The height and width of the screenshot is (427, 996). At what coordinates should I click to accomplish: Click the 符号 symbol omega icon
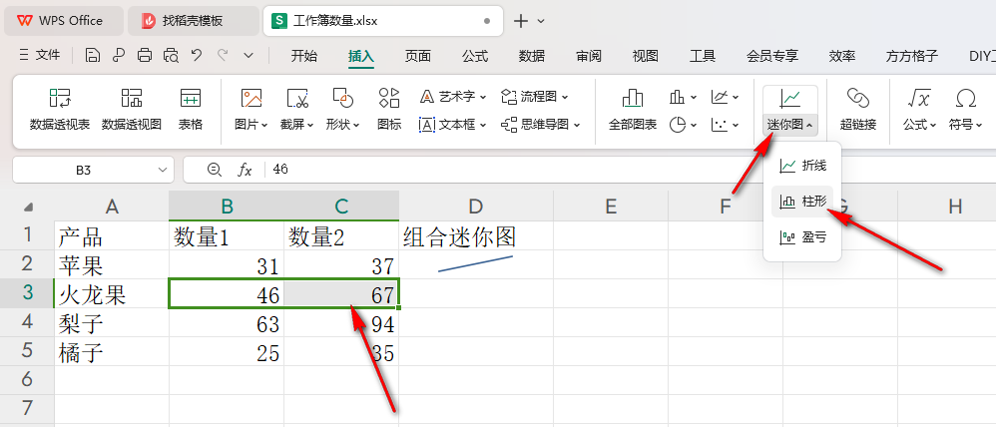(965, 99)
